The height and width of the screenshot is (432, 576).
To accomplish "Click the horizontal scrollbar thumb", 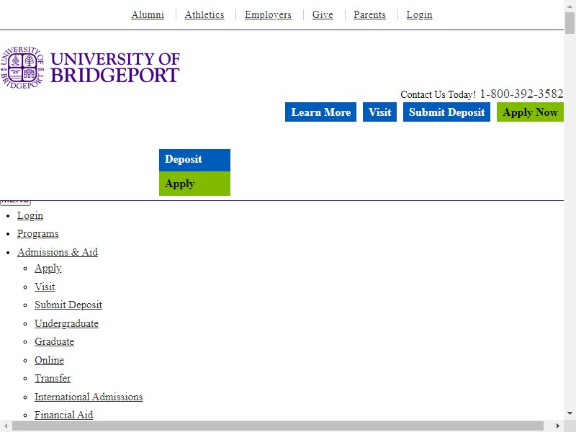I will (x=278, y=426).
